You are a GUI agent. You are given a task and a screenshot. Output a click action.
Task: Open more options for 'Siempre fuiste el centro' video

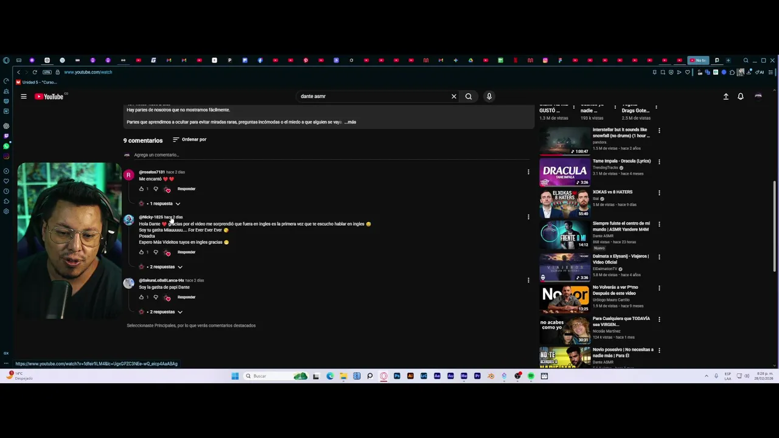659,224
